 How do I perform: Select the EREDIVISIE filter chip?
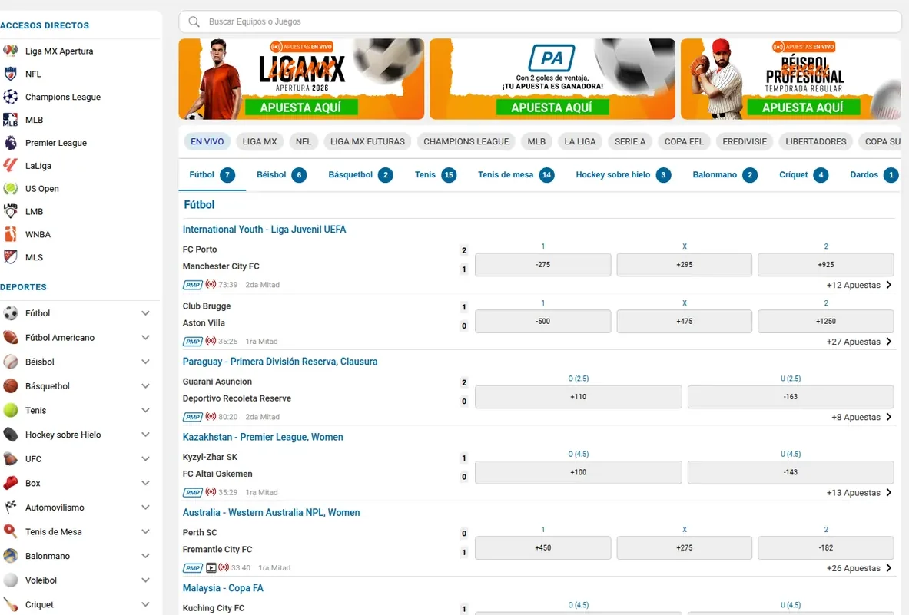coord(745,141)
